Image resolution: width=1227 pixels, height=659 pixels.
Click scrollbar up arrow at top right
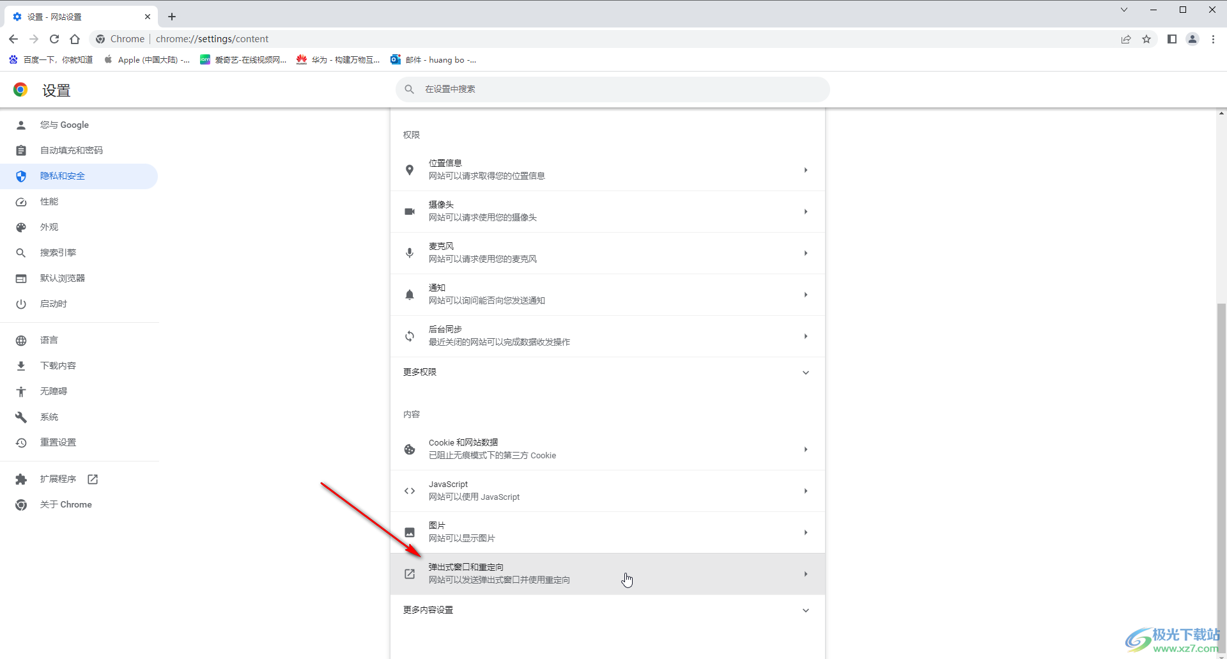point(1221,113)
